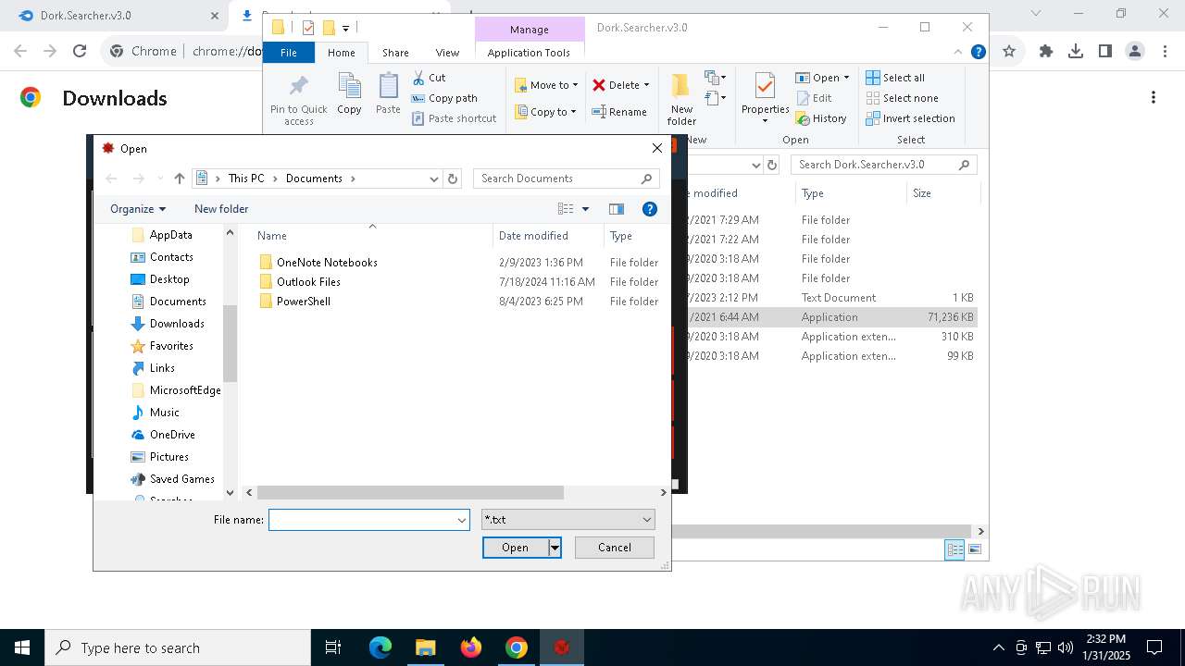The height and width of the screenshot is (666, 1185).
Task: Open File Explorer from the taskbar
Action: 426,647
